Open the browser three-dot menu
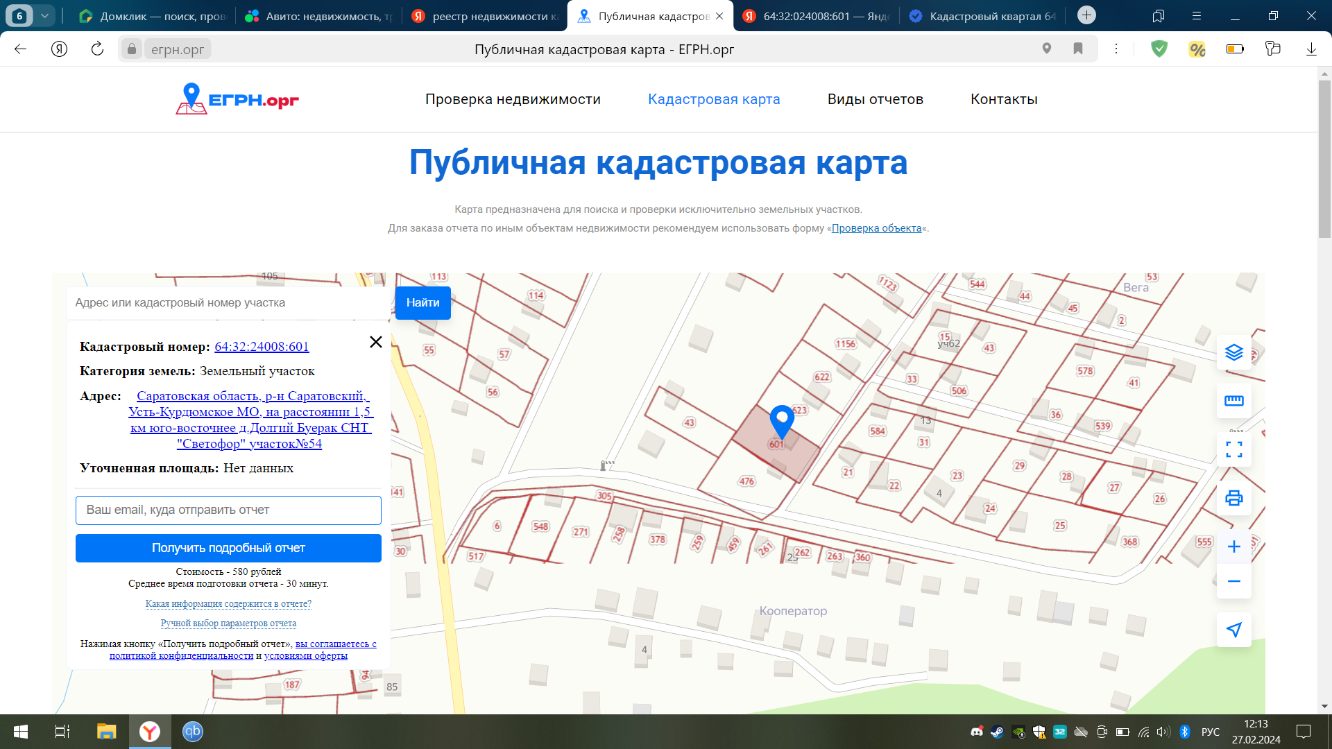 [1116, 49]
